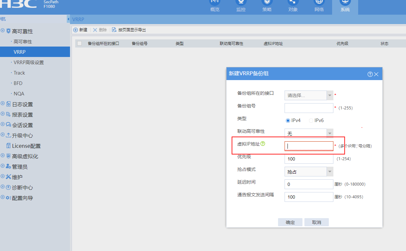Click the 新建 toolbar button label
This screenshot has height=251, width=406.
pyautogui.click(x=83, y=30)
